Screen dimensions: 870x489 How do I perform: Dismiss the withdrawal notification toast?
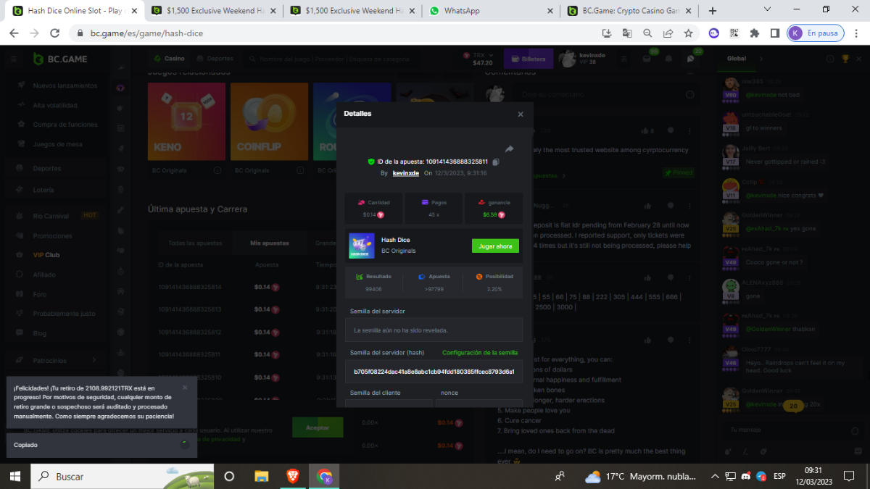[185, 388]
